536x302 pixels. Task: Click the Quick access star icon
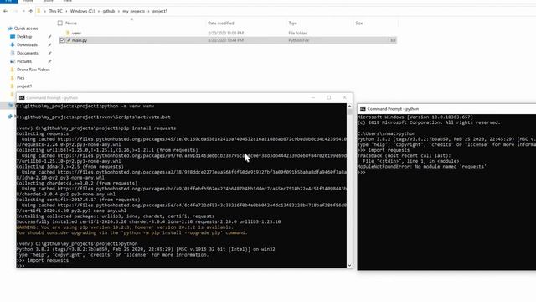click(x=10, y=29)
